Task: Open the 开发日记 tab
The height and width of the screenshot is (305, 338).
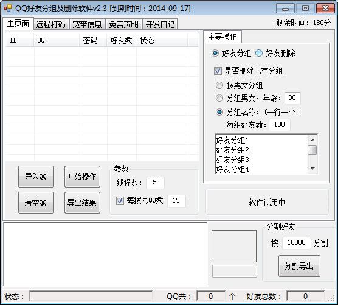Action: tap(160, 24)
